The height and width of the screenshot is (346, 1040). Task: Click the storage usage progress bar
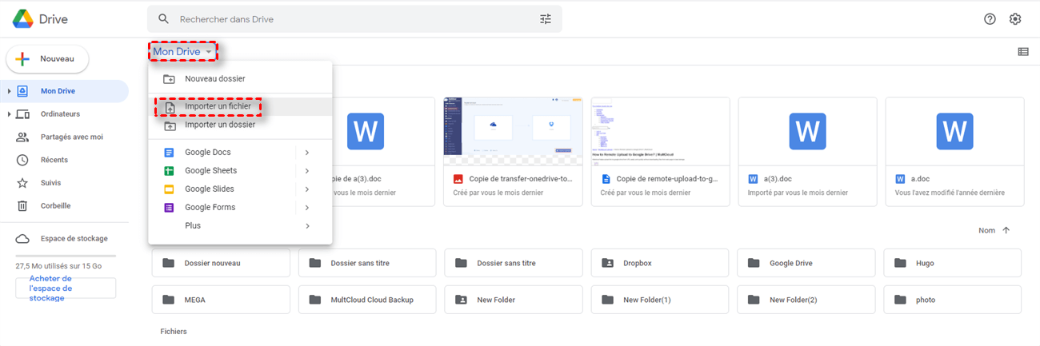click(66, 256)
